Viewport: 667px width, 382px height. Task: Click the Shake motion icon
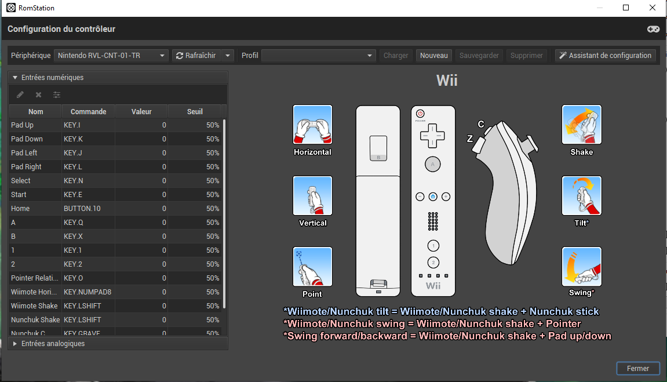[581, 125]
